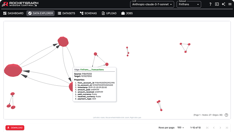
Task: Click the logout arrow icon in header
Action: 217,4
